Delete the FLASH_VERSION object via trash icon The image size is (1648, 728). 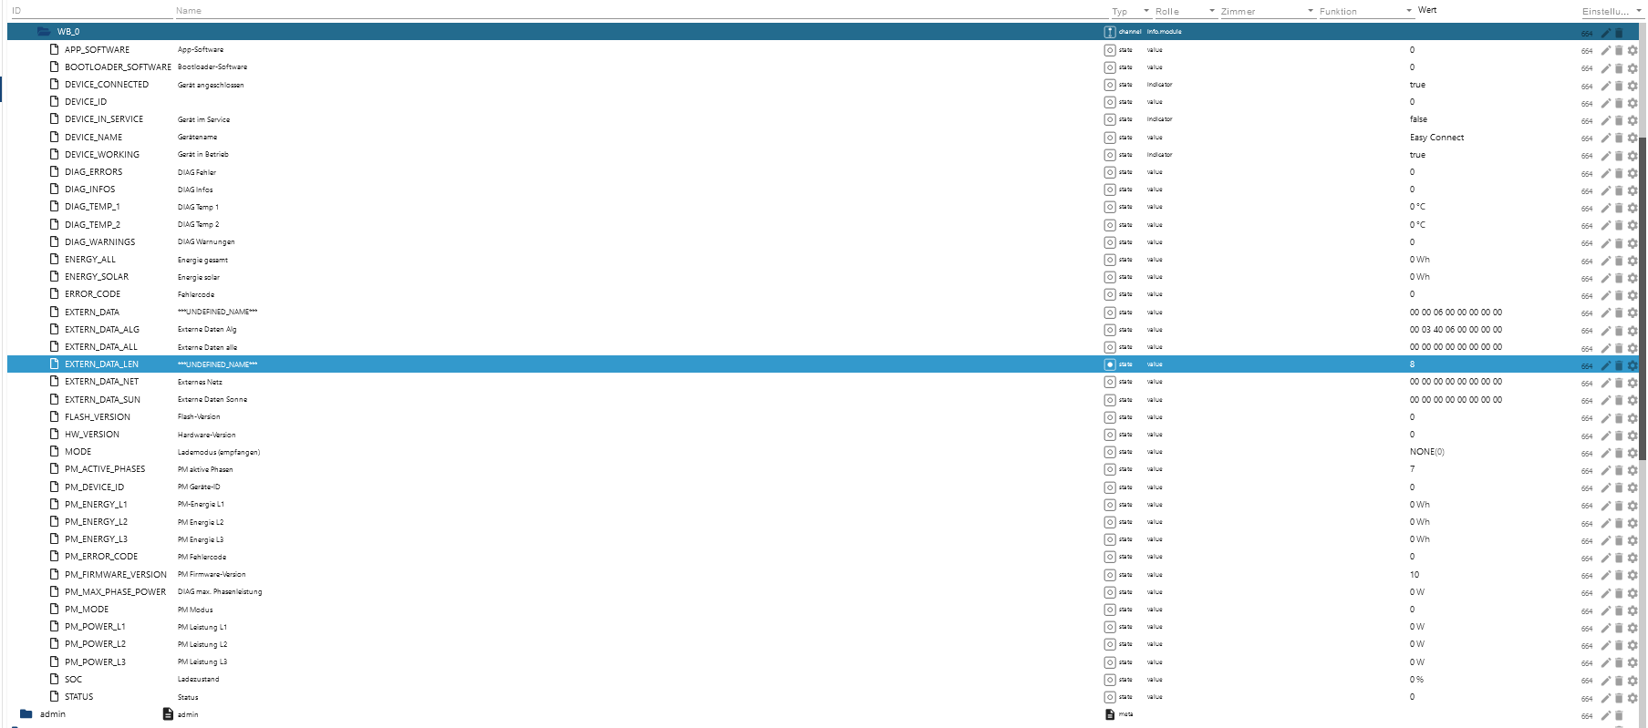pyautogui.click(x=1619, y=417)
